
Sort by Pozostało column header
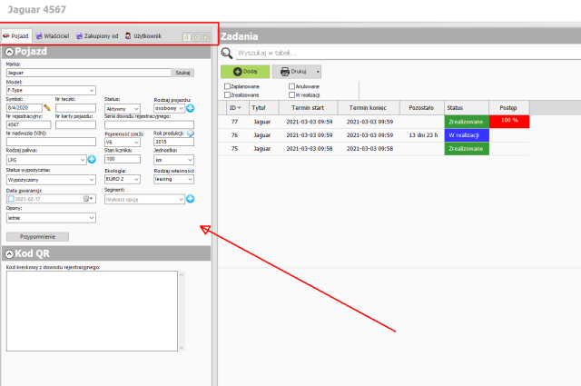[421, 108]
